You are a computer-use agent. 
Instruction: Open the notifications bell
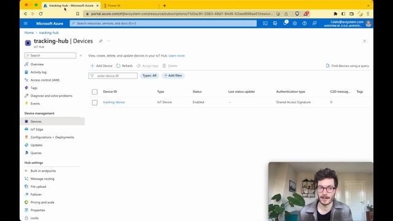[285, 23]
